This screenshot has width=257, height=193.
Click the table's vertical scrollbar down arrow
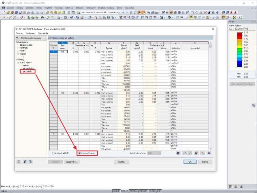coord(210,149)
